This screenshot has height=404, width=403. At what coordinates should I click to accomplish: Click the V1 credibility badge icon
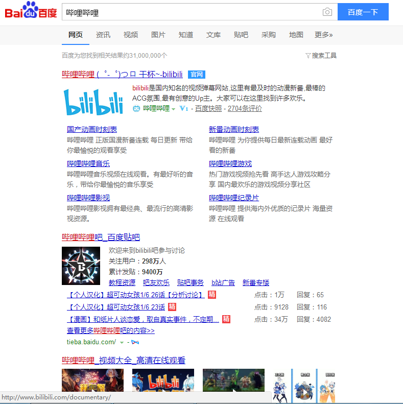pos(184,108)
